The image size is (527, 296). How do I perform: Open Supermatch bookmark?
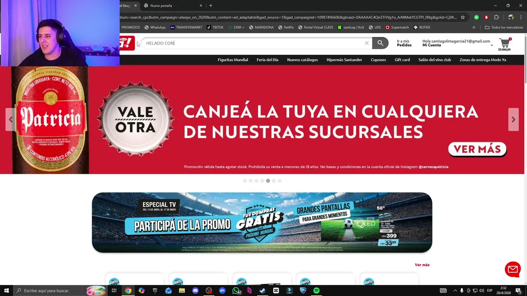pyautogui.click(x=397, y=28)
